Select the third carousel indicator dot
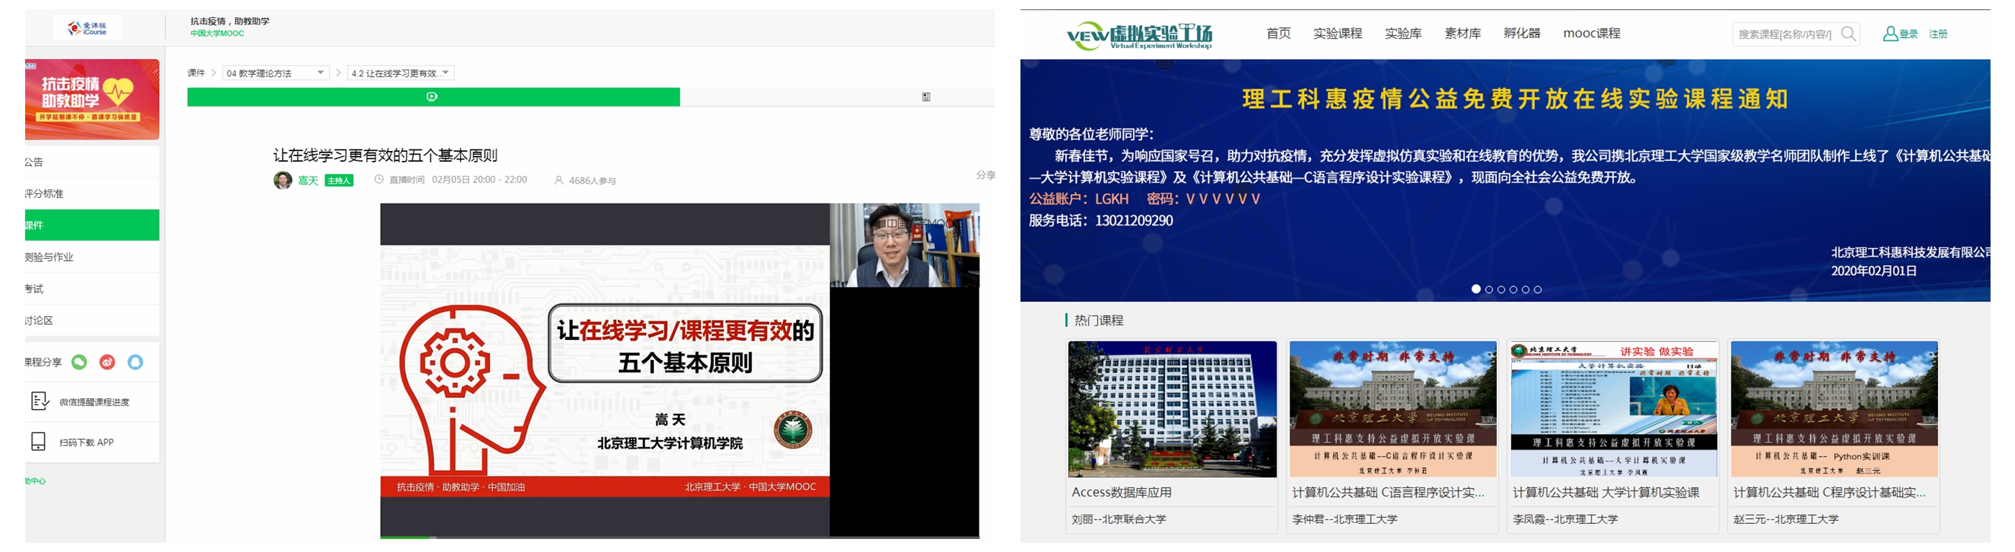The height and width of the screenshot is (552, 2015). pos(1501,290)
